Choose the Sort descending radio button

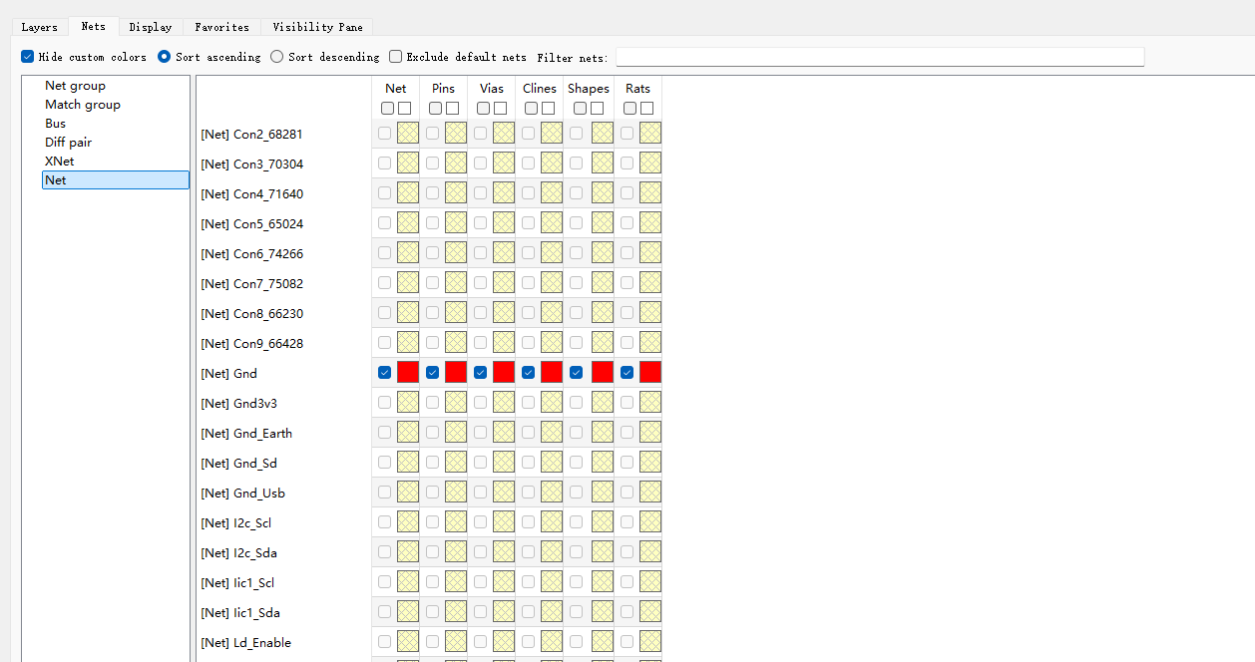pos(277,57)
